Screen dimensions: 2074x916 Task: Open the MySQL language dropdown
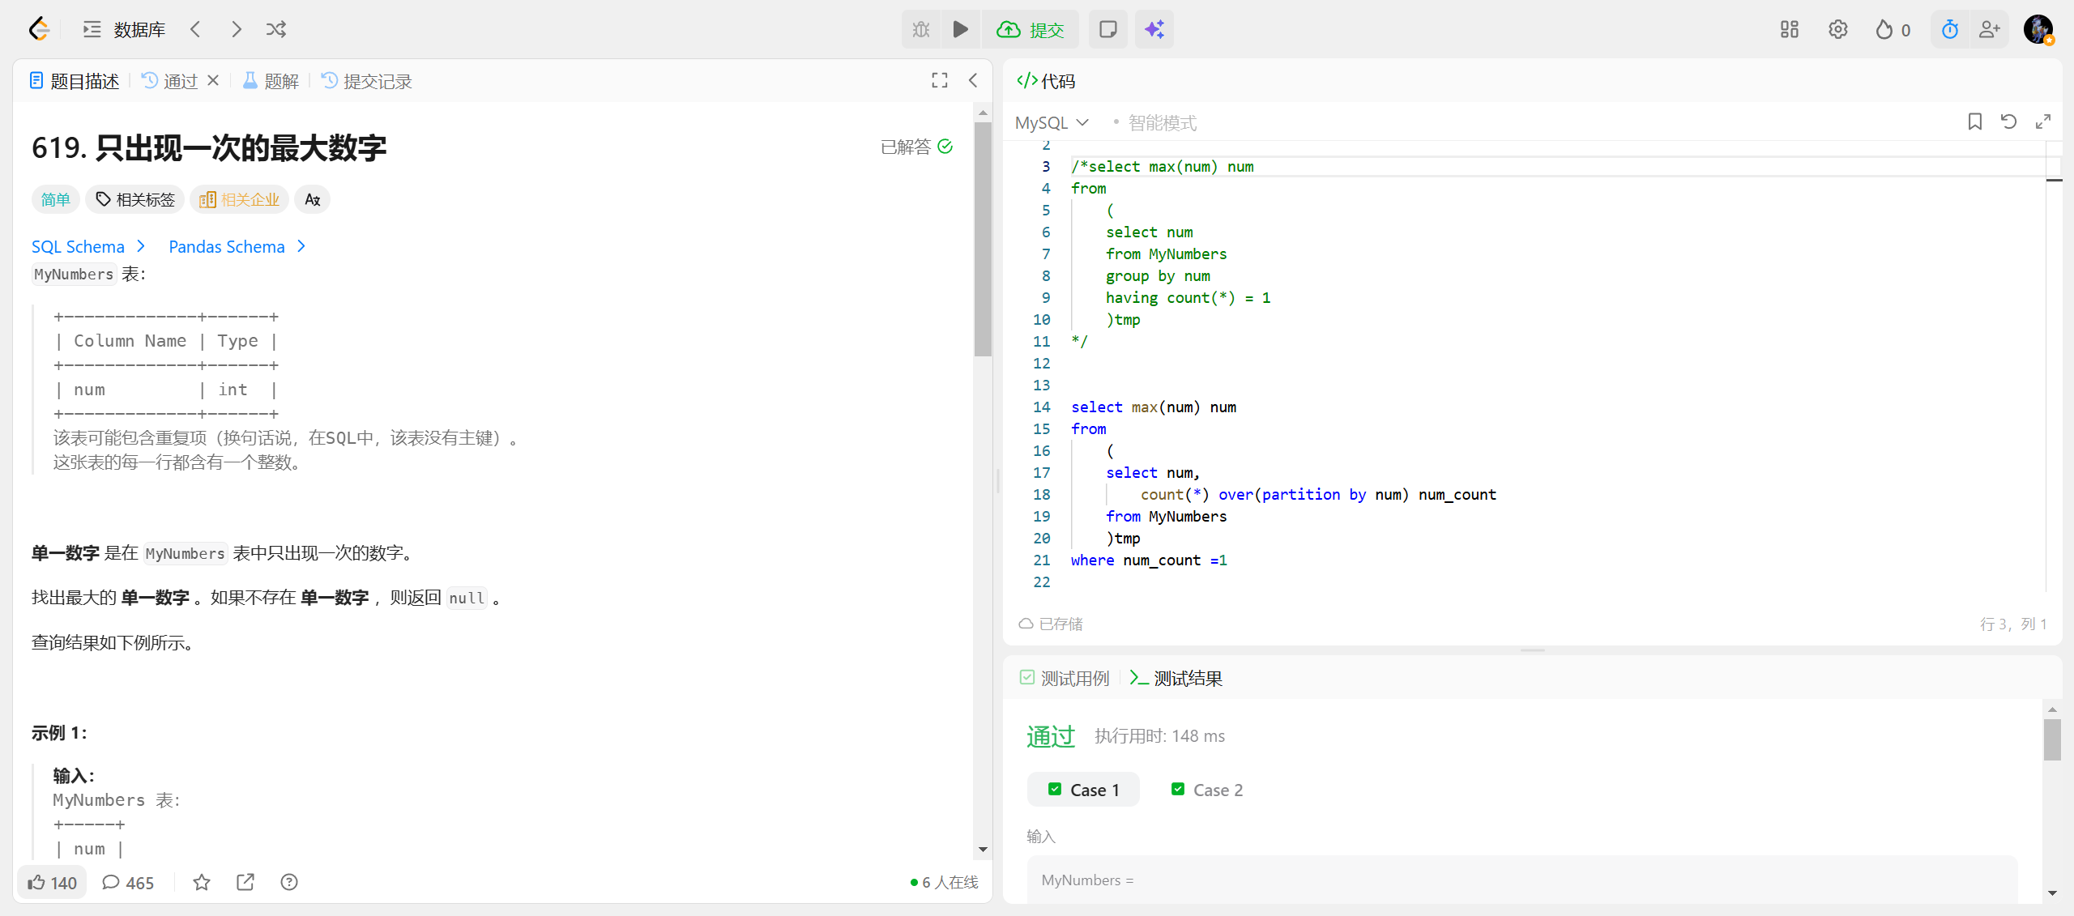tap(1052, 123)
